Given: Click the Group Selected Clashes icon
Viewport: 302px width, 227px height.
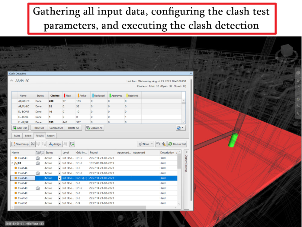Looking at the screenshot, I should pos(33,144).
